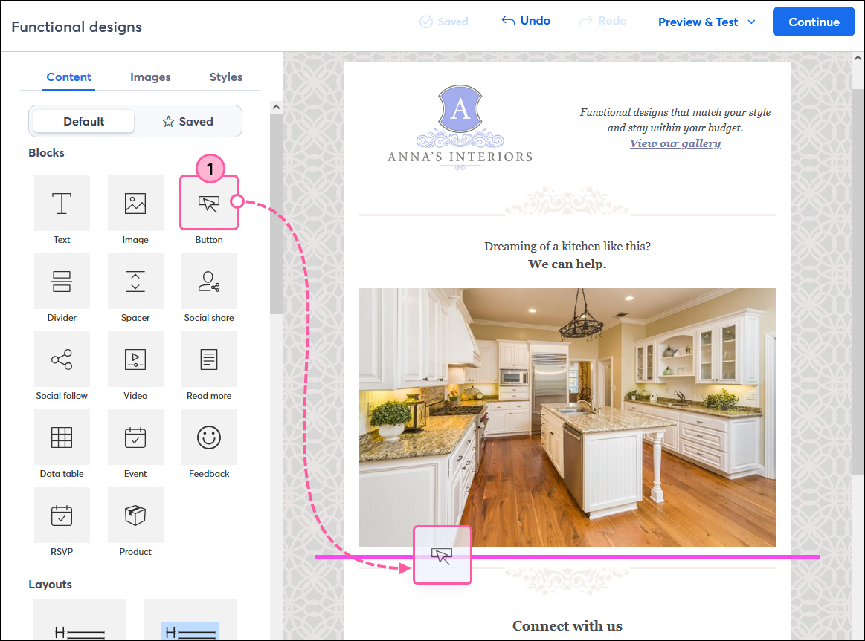This screenshot has width=865, height=641.
Task: Select the Product block icon
Action: [x=135, y=515]
